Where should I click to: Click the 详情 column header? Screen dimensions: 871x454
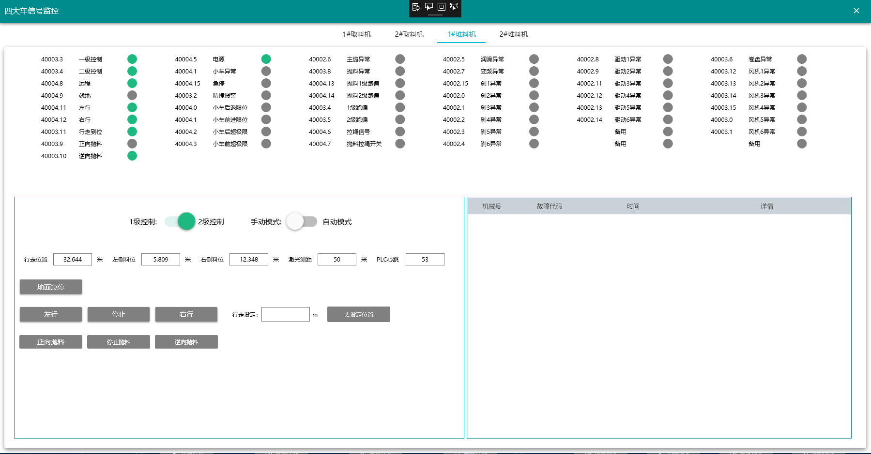click(767, 206)
